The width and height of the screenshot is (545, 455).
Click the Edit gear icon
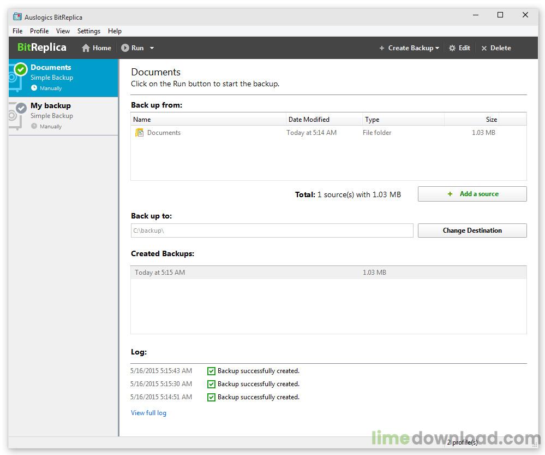[x=452, y=48]
